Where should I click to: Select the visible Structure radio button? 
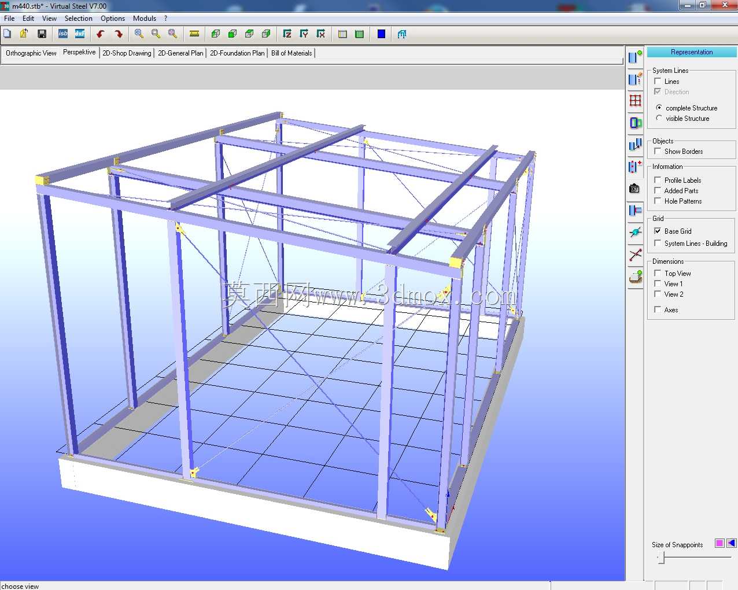659,118
